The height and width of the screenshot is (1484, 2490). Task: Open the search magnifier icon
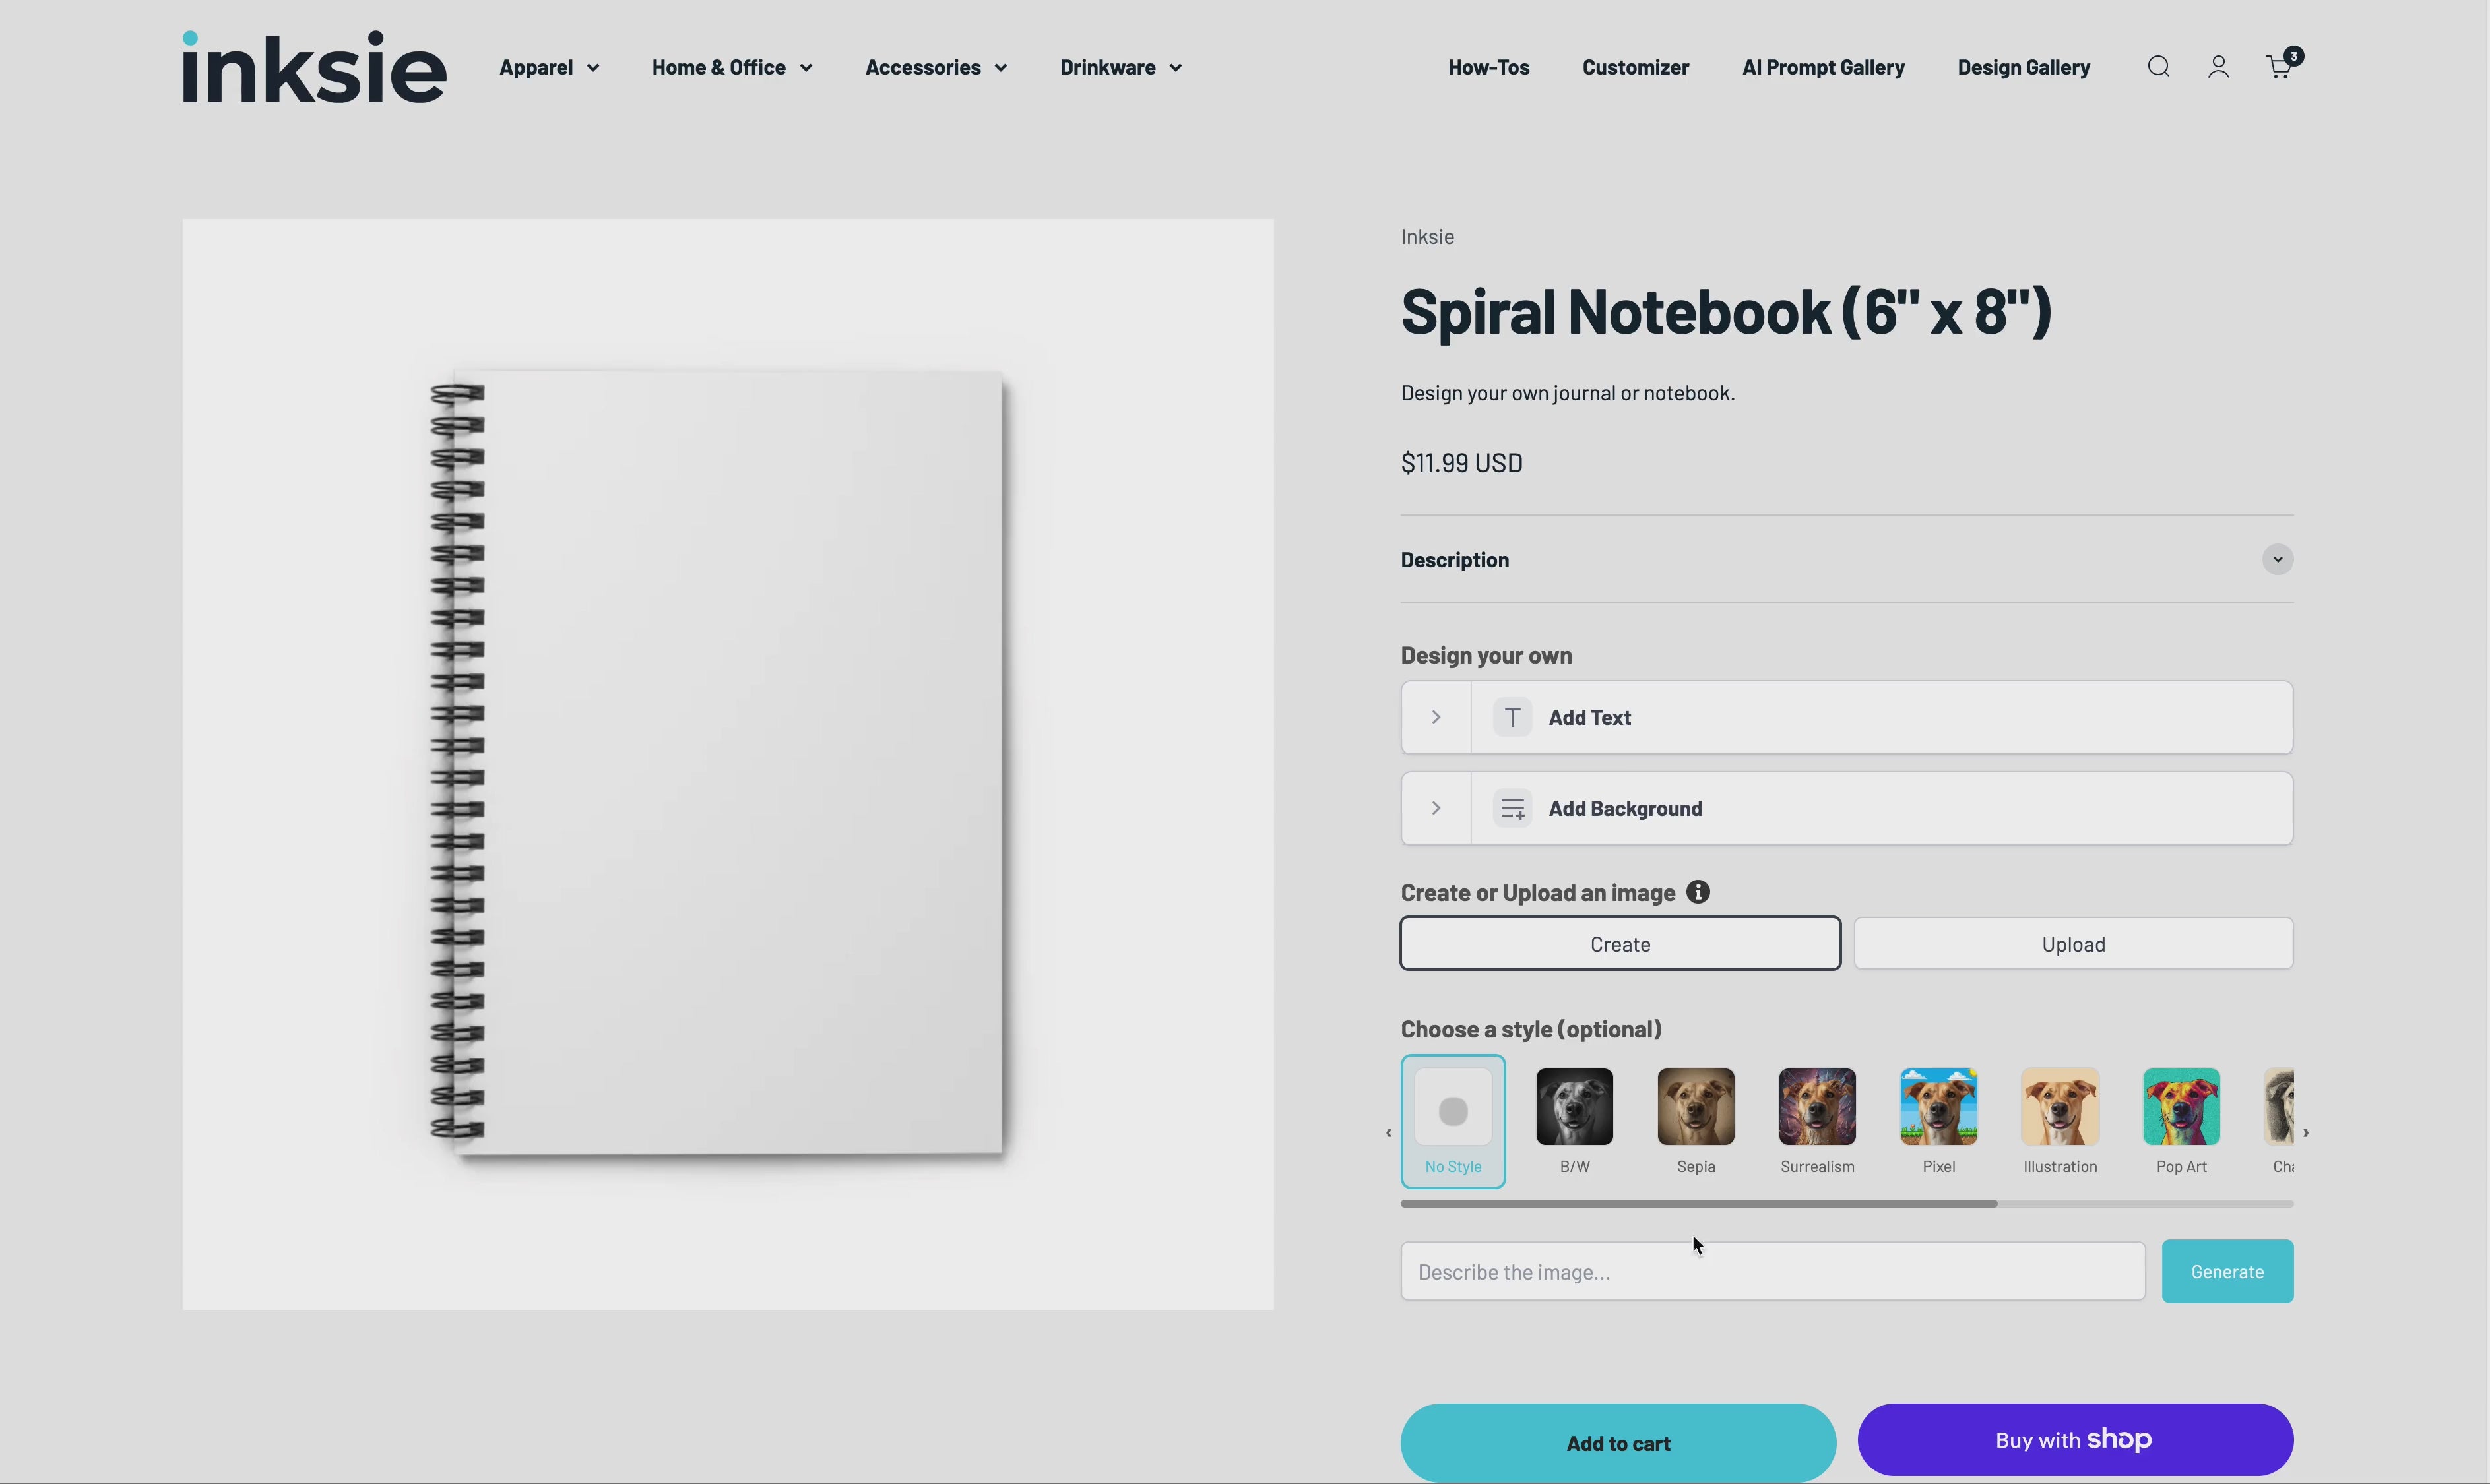tap(2158, 67)
